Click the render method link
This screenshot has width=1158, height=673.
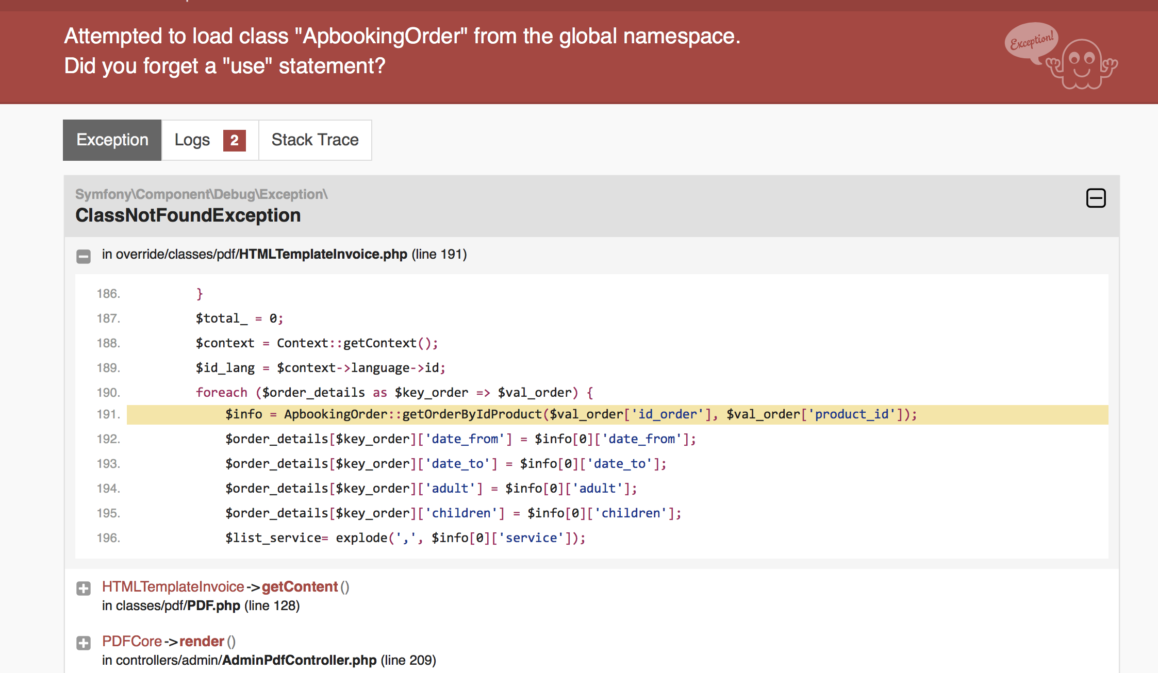click(202, 641)
